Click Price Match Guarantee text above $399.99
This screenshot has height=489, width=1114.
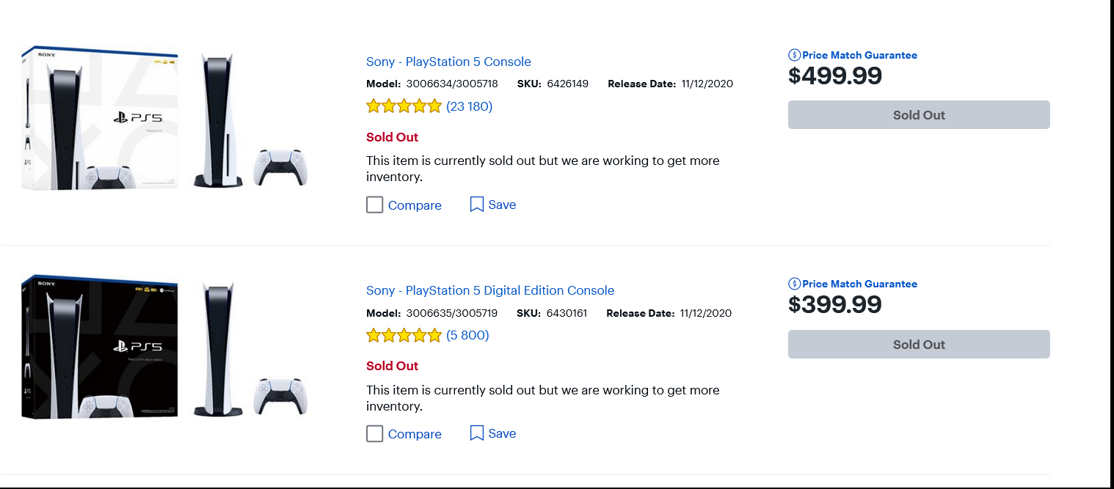[x=859, y=284]
